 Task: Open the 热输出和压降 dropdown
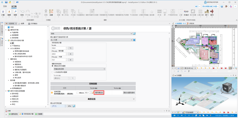click(x=79, y=69)
